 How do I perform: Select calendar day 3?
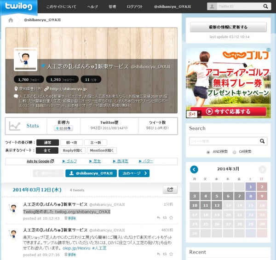coord(195,196)
